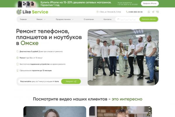Click the text Рассчитайте цену за 1 минуту
This screenshot has height=117, width=175.
(39, 81)
